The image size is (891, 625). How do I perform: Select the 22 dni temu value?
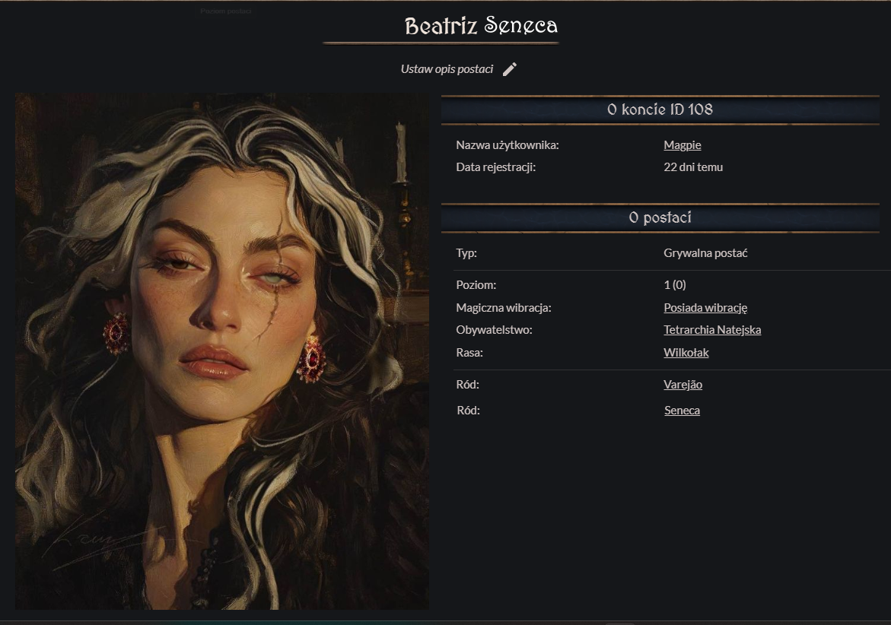[693, 167]
